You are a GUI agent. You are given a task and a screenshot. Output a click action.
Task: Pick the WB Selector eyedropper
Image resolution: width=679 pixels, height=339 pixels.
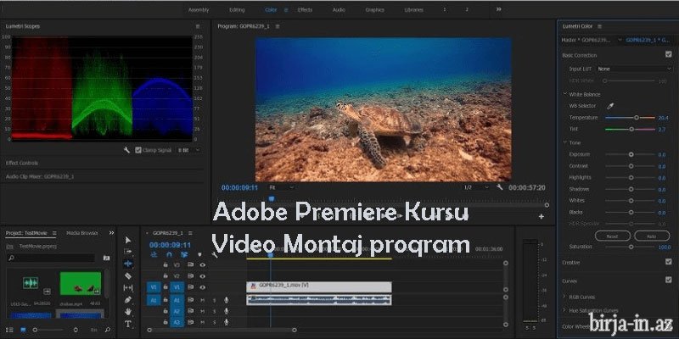click(609, 106)
